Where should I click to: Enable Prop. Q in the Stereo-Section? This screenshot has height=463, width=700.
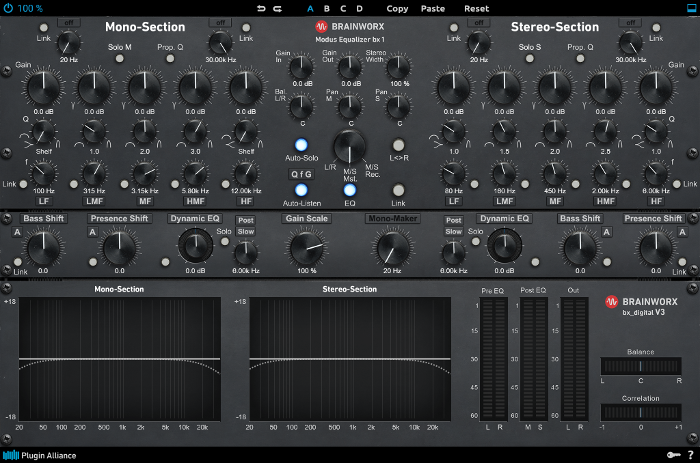(580, 59)
